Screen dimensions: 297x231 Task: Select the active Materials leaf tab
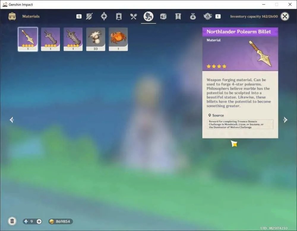pyautogui.click(x=148, y=16)
